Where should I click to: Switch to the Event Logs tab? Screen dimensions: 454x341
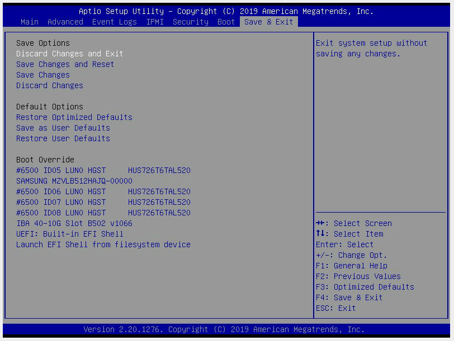114,22
